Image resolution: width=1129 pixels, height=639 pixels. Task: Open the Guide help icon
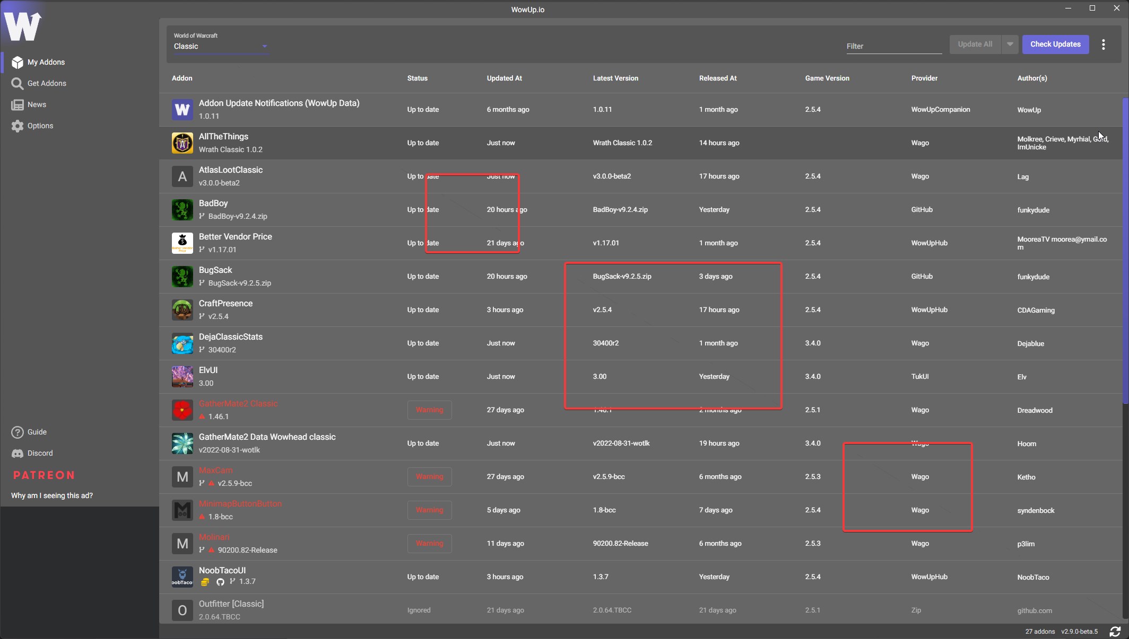tap(17, 432)
